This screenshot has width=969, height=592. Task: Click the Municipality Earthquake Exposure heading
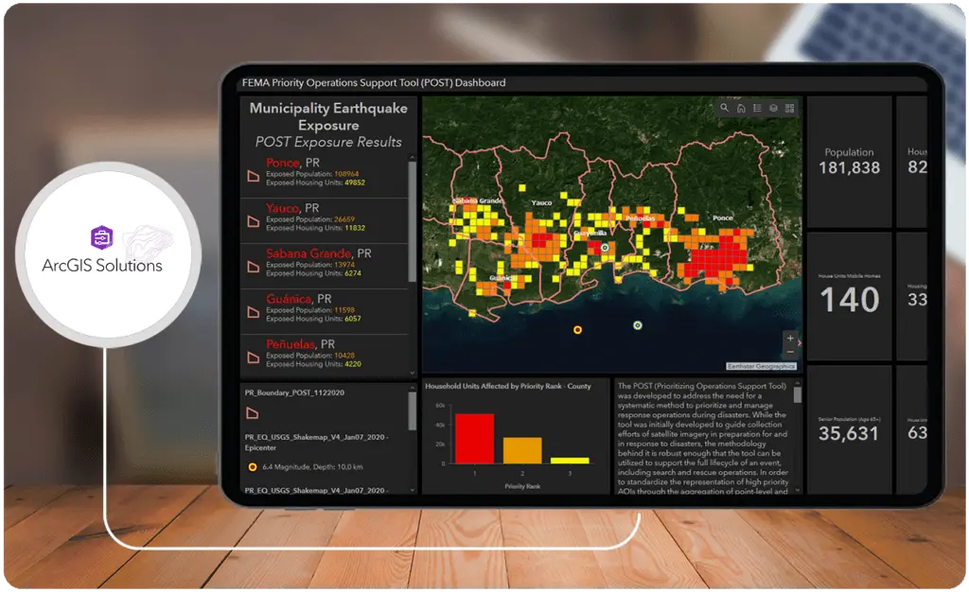[x=328, y=116]
